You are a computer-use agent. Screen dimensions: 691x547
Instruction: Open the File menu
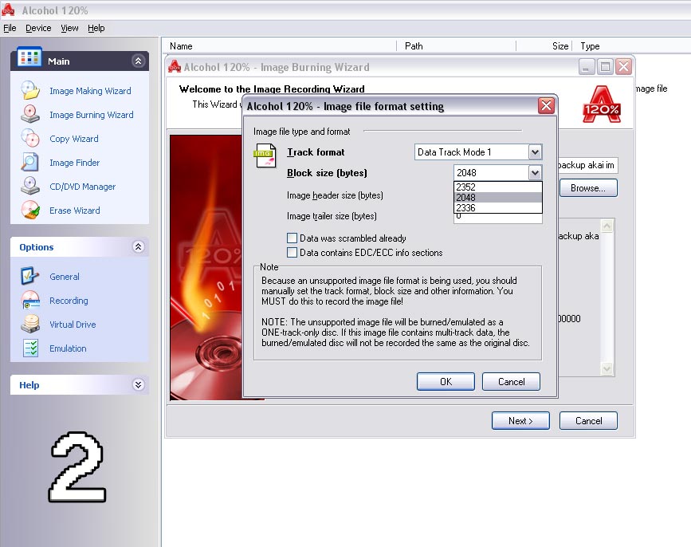coord(10,28)
